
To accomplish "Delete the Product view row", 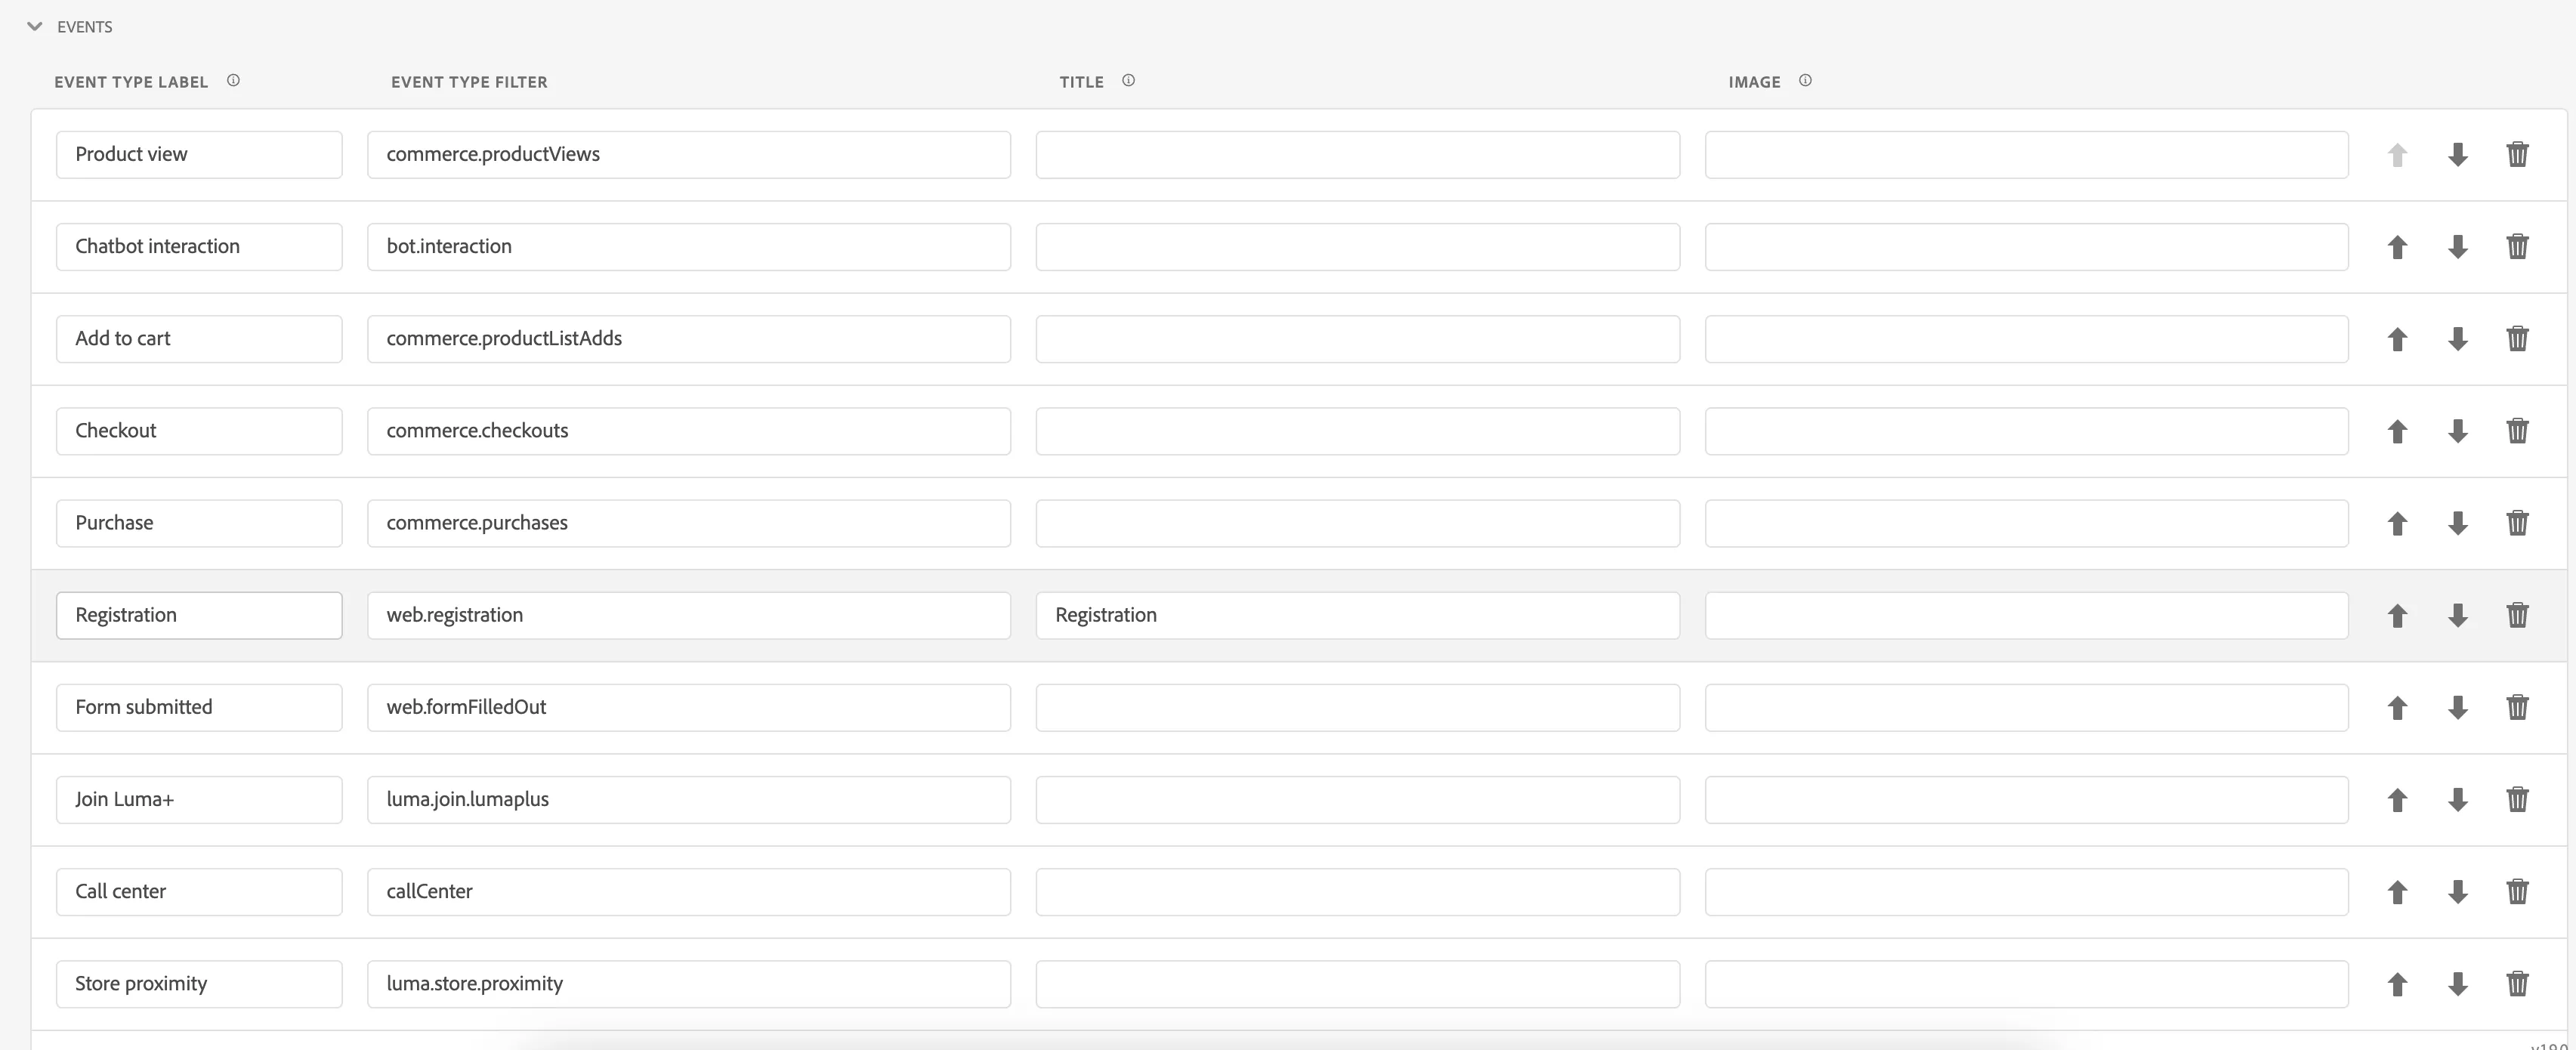I will coord(2517,155).
